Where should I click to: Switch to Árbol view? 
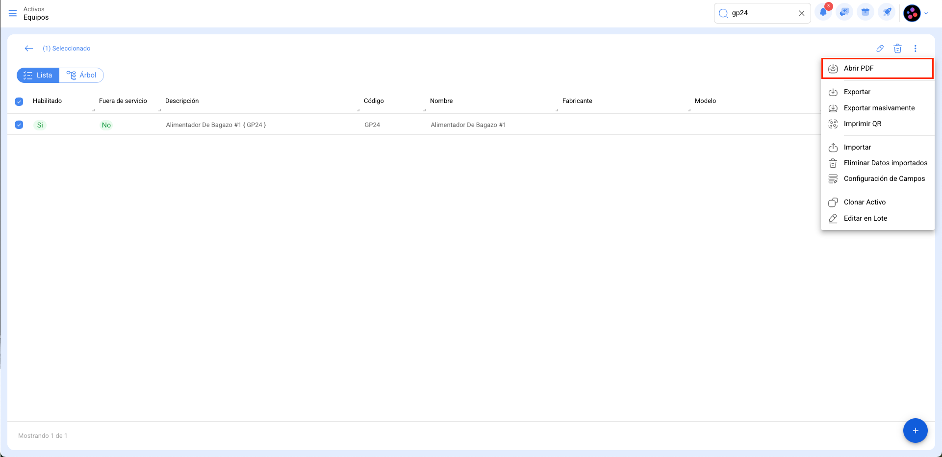tap(81, 76)
